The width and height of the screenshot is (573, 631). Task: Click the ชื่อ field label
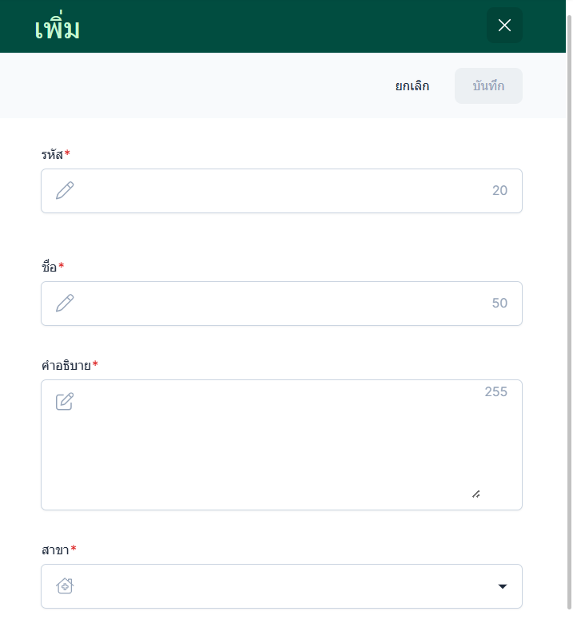pos(50,266)
